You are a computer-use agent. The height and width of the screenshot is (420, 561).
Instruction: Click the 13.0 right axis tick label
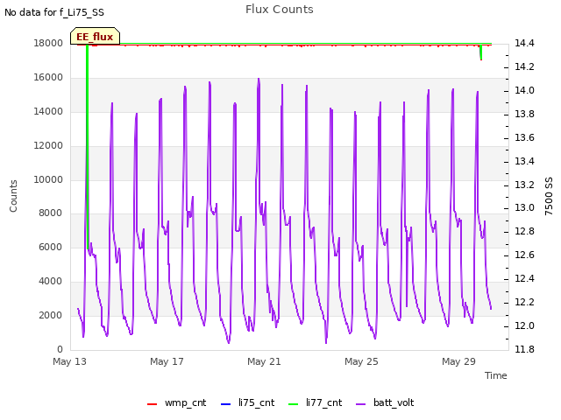click(x=524, y=208)
